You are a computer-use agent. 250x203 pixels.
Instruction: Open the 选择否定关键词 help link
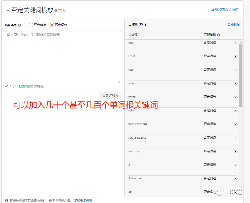tap(226, 10)
